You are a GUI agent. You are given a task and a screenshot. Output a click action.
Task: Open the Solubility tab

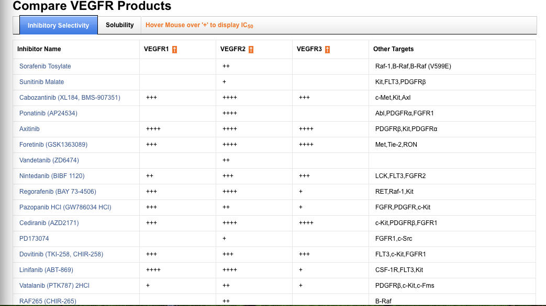[x=120, y=25]
